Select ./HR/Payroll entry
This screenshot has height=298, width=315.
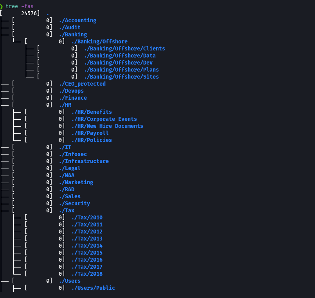[90, 133]
